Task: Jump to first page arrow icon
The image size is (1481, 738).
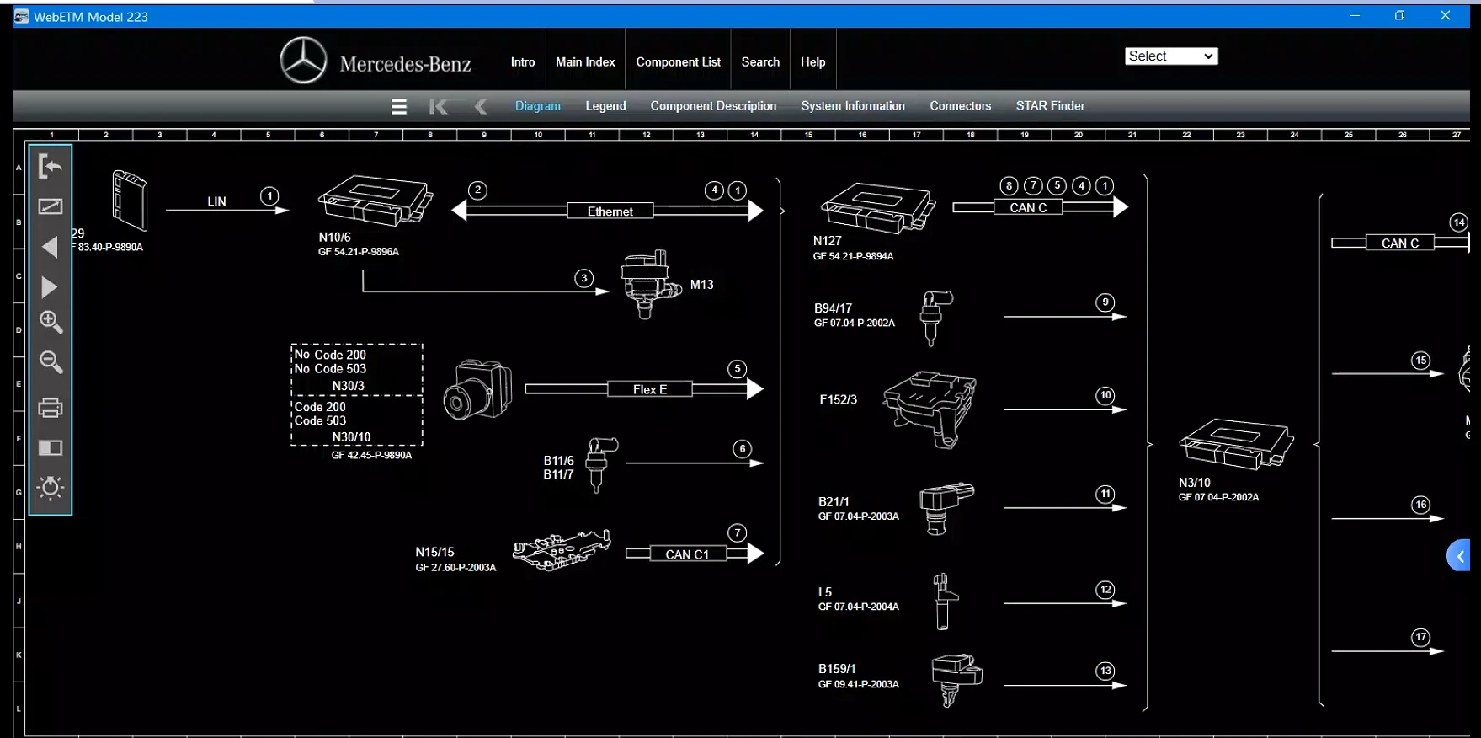Action: 439,106
